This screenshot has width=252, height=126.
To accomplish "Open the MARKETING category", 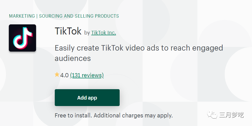I will (x=22, y=16).
